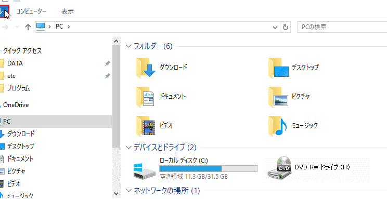Click navigation pane scrollbar up arrow
387x199 pixels.
tap(116, 42)
